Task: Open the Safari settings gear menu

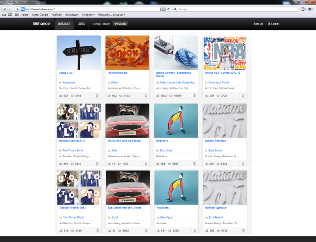Action: pos(310,9)
